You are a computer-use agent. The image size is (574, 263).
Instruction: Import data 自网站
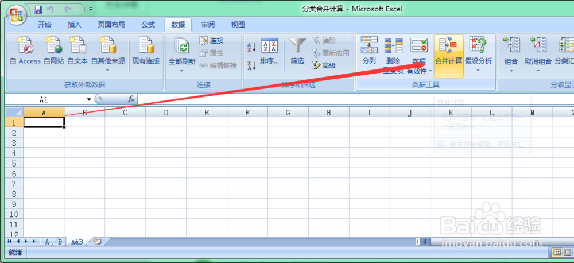[53, 51]
